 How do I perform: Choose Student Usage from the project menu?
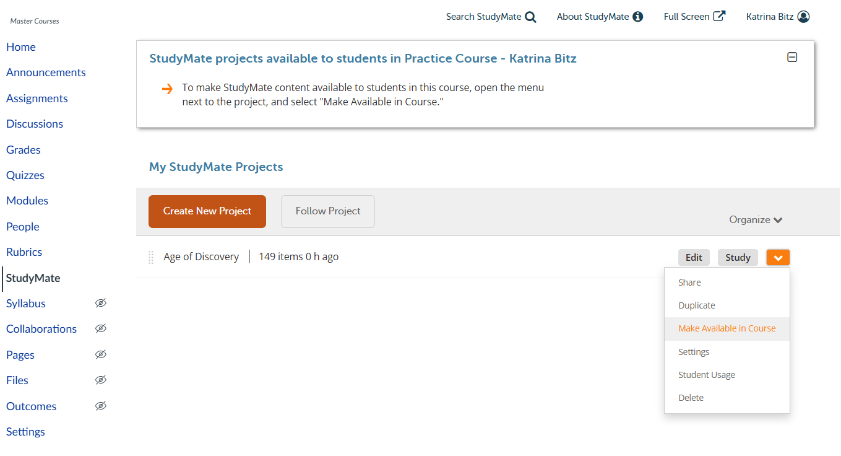pyautogui.click(x=706, y=375)
